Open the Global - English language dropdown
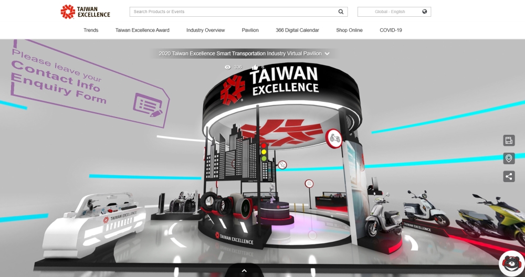Screen dimensions: 525x277 (x=394, y=12)
